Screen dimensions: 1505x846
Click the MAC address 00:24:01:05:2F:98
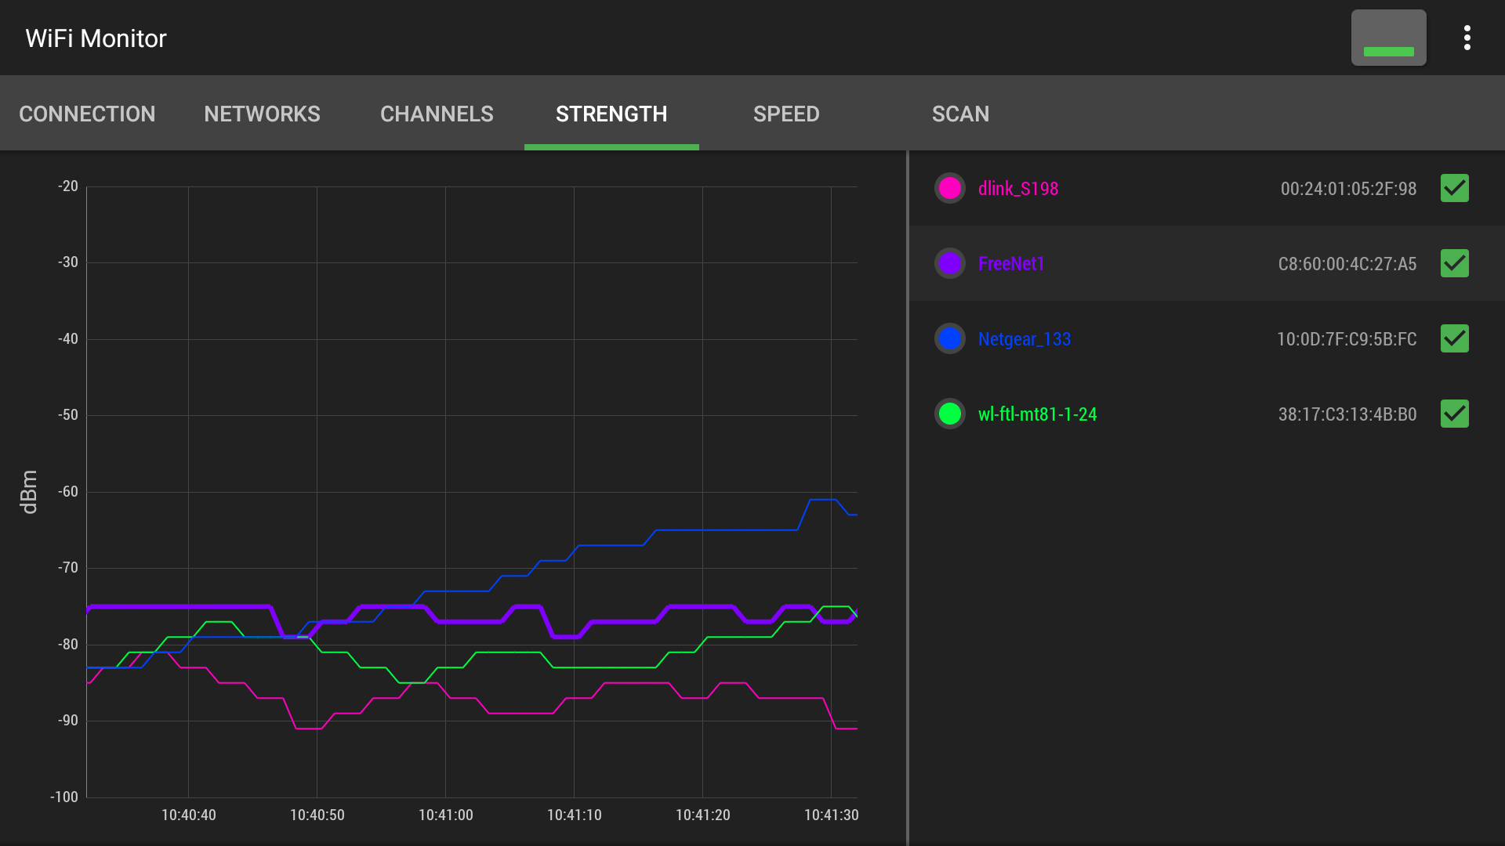coord(1348,188)
